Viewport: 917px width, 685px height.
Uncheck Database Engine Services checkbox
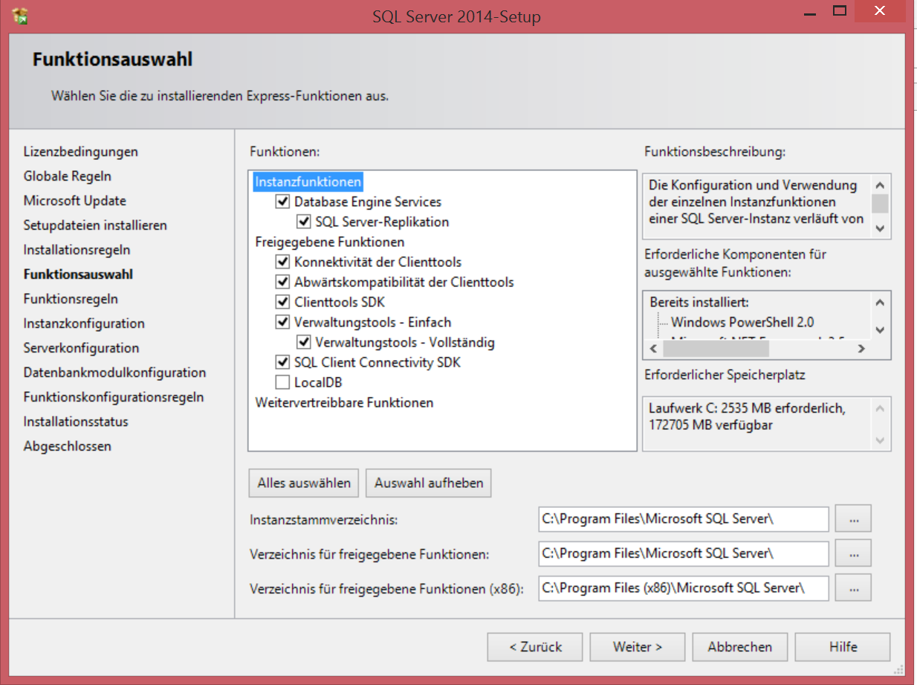[282, 202]
